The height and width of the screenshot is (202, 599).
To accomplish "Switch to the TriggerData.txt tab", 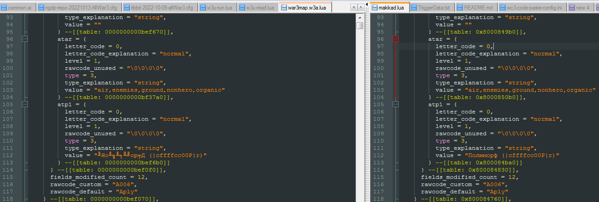I will click(431, 8).
